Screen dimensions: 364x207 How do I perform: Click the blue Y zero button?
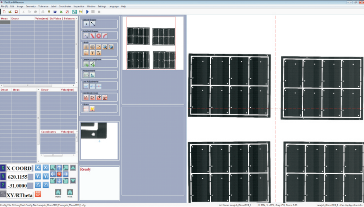(x=38, y=176)
